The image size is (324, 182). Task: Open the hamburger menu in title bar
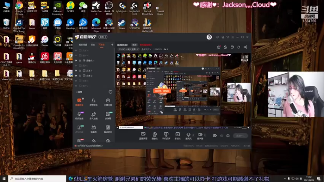click(232, 37)
